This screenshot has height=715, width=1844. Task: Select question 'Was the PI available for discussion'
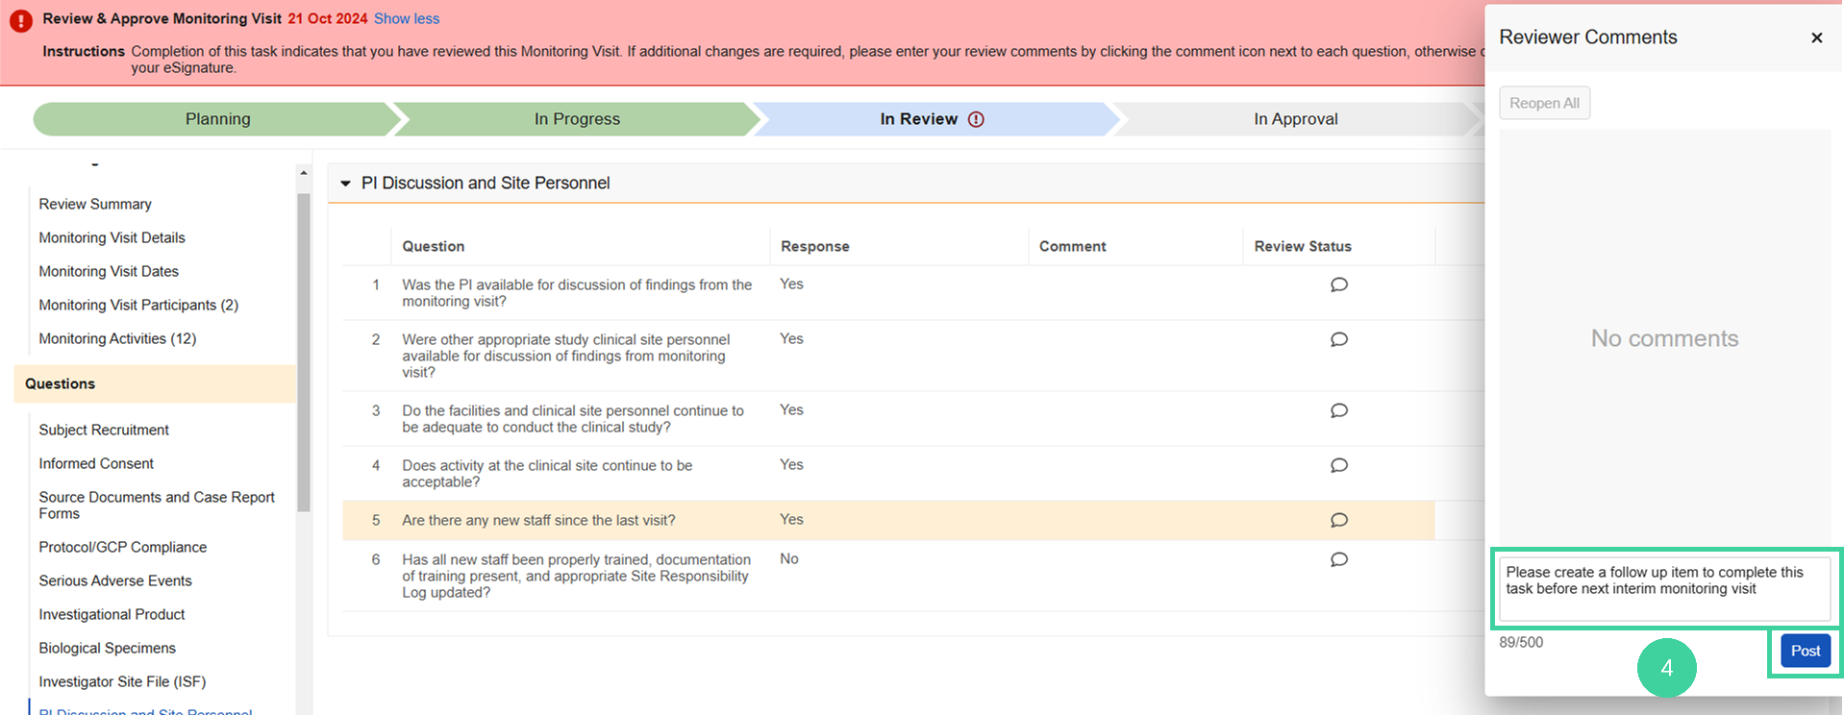click(577, 293)
